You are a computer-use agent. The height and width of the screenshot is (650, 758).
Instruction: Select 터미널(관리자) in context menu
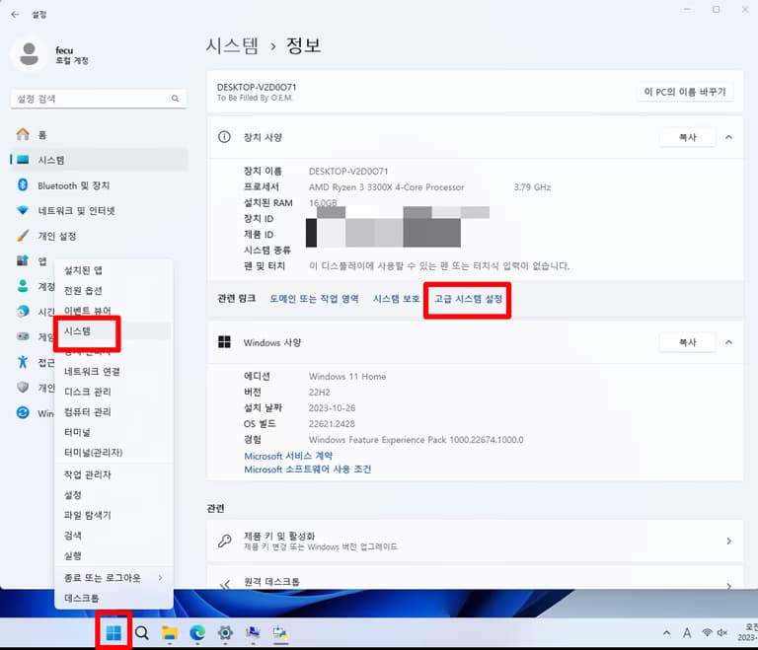click(x=114, y=453)
